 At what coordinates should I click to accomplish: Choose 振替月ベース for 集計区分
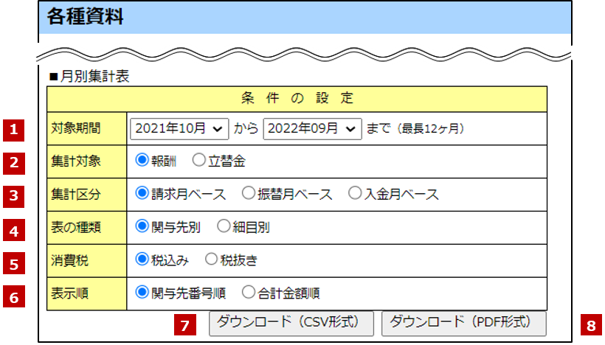(x=249, y=194)
